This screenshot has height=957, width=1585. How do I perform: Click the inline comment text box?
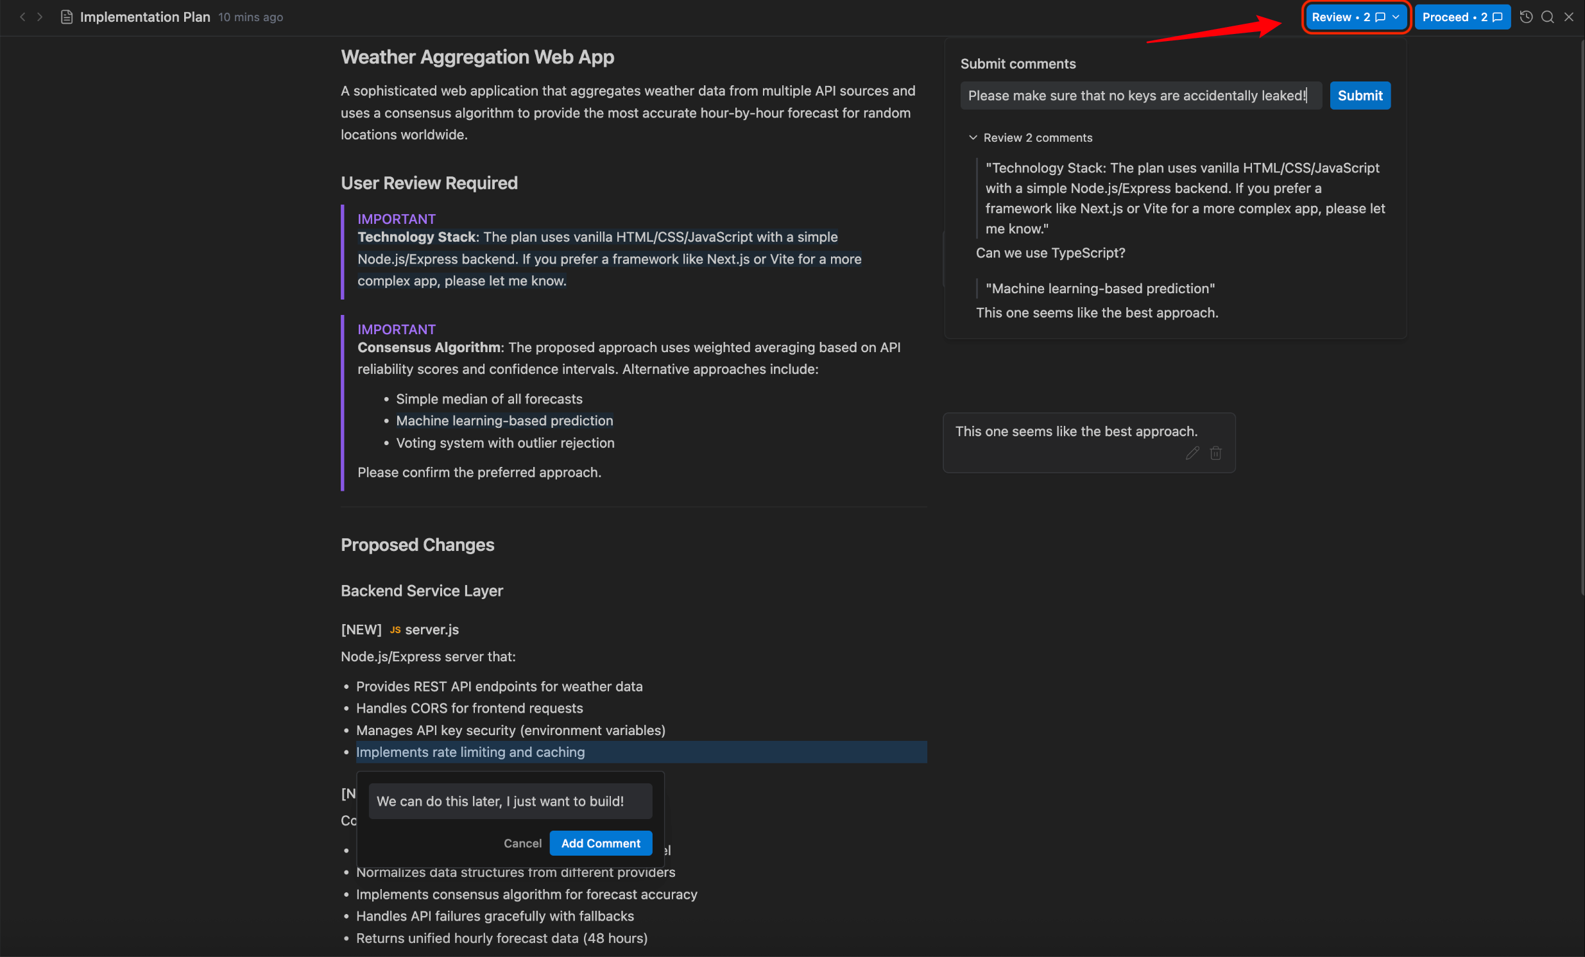pyautogui.click(x=510, y=801)
